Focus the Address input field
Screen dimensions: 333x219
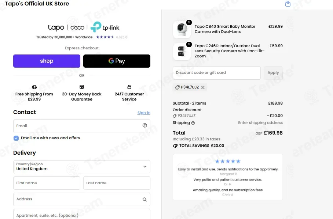[x=82, y=199]
